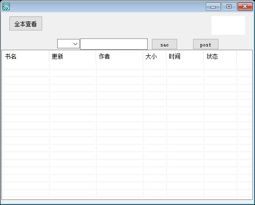Click the first empty cell under 作者
Screen dimensions: 255x205
120,66
